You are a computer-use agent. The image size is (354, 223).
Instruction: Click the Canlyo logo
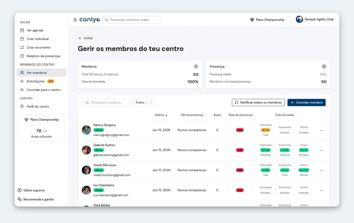pos(90,20)
